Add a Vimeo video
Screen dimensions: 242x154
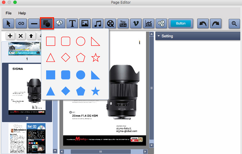[136, 24]
